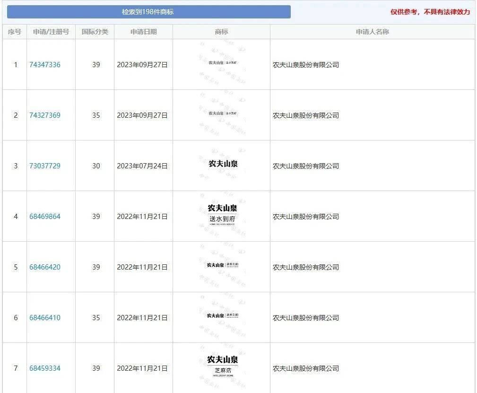Click application number 73037729 link
Viewport: 477px width, 393px height.
[45, 166]
